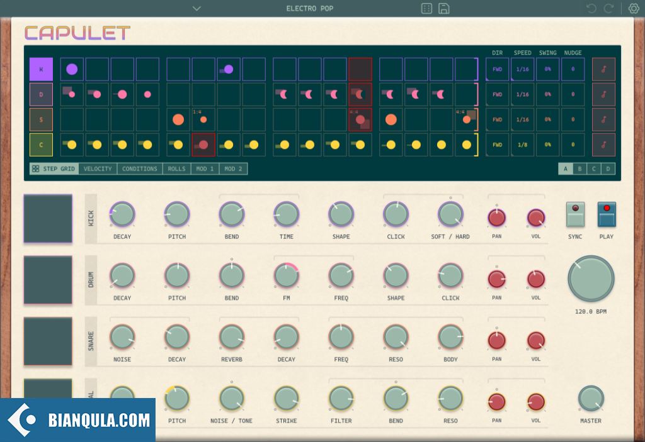Viewport: 645px width, 442px height.
Task: Select the D drum track button
Action: pyautogui.click(x=41, y=94)
